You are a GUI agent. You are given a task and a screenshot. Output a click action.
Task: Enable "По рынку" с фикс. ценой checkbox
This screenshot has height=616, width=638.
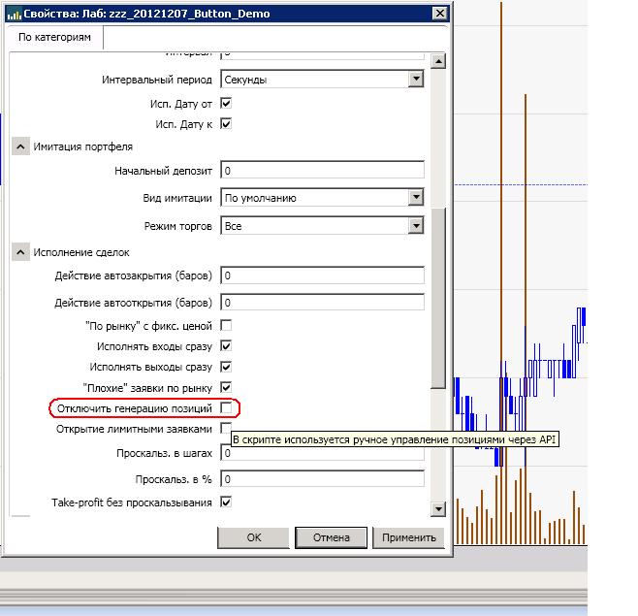pyautogui.click(x=226, y=325)
